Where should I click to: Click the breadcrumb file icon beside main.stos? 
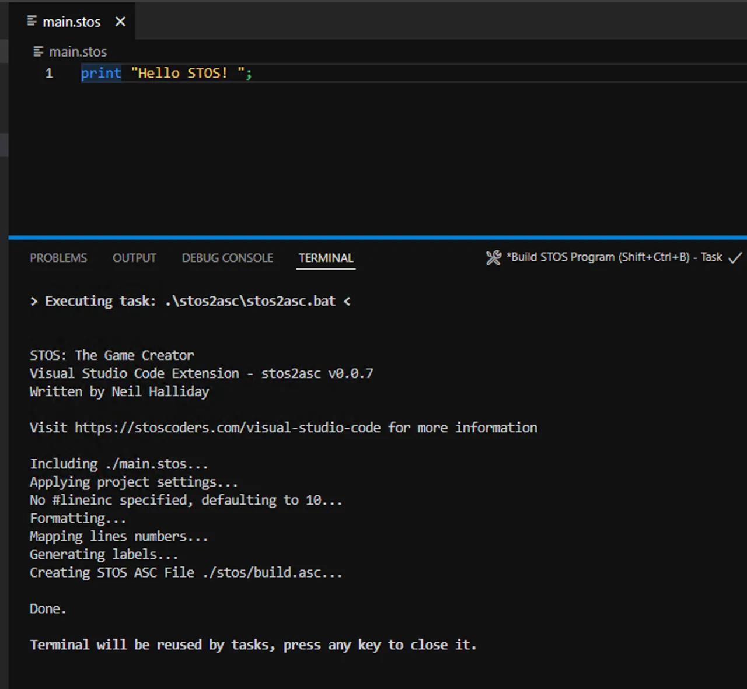(x=39, y=52)
